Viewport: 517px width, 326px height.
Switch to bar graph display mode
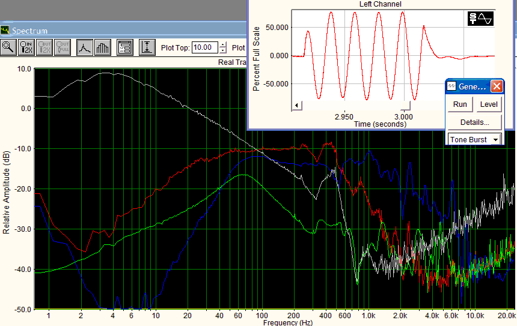(103, 47)
